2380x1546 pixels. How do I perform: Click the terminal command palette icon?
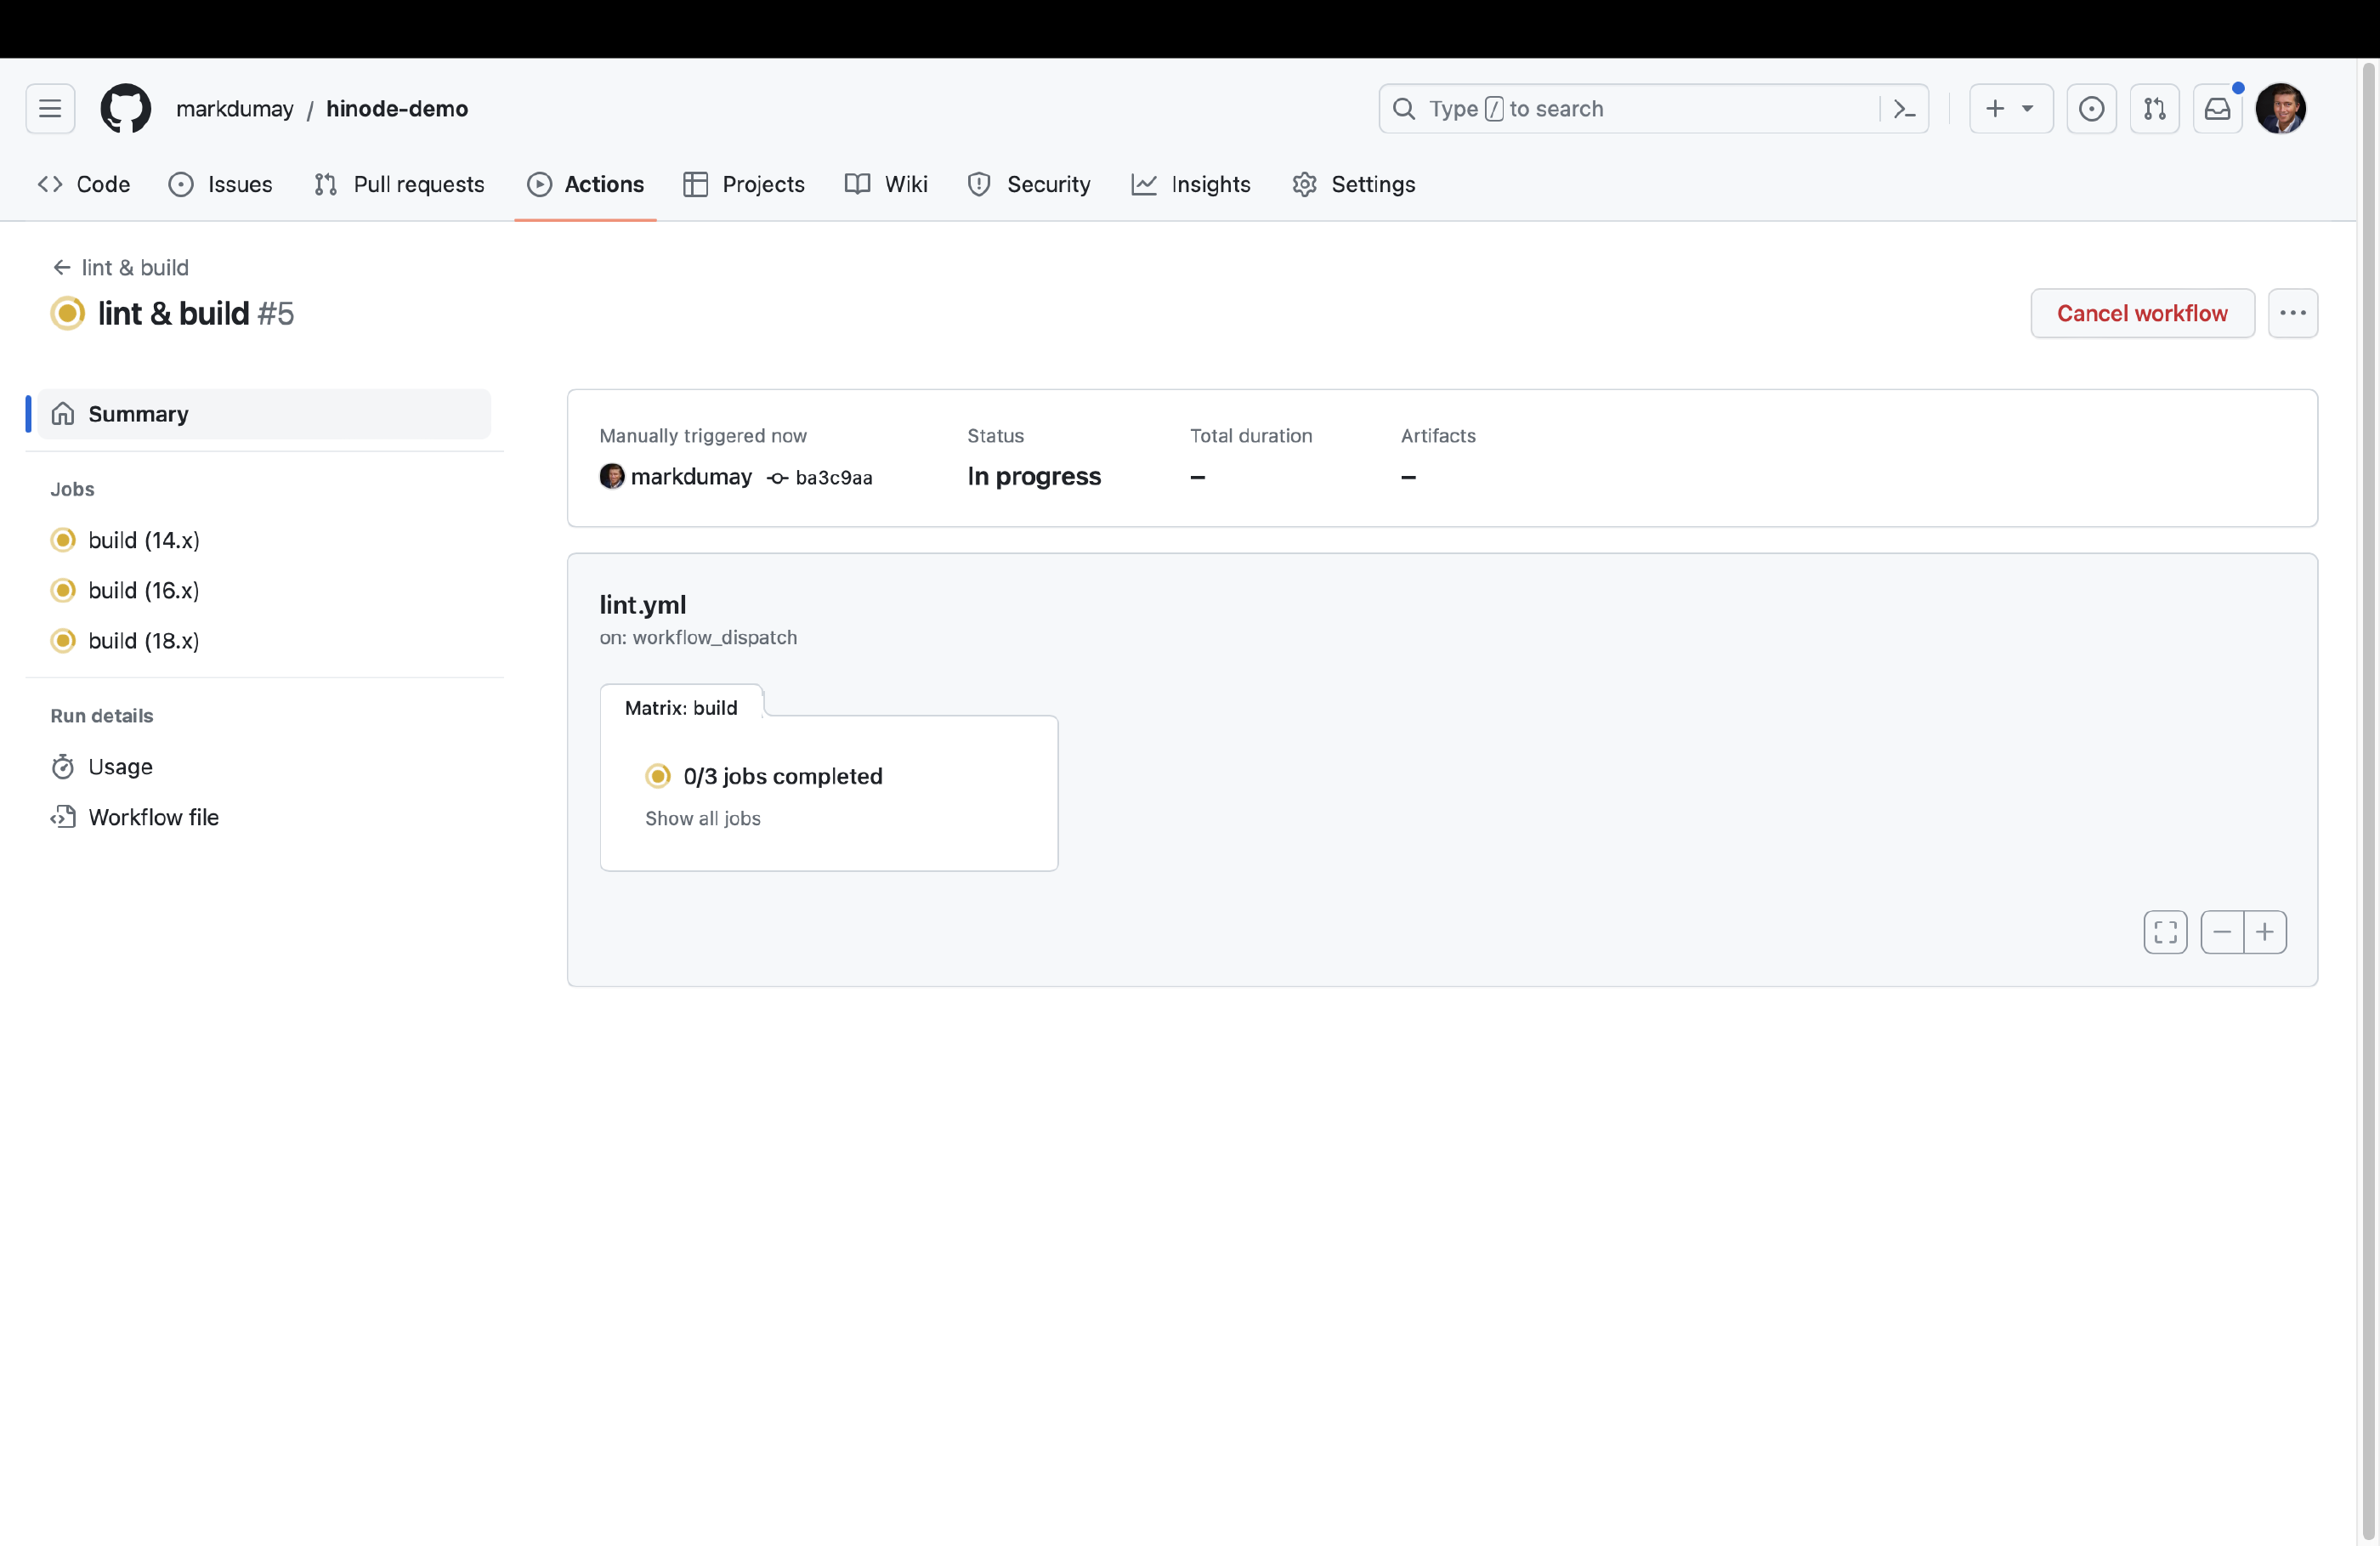click(1901, 108)
